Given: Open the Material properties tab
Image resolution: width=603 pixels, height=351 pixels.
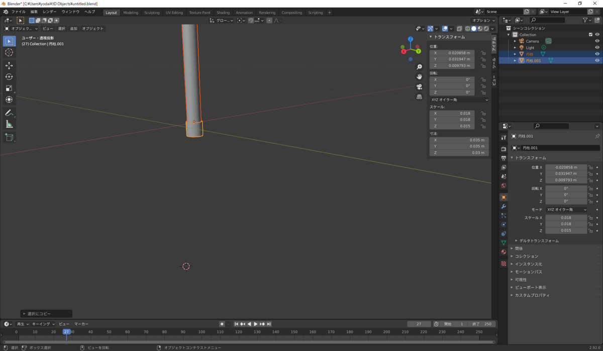Looking at the screenshot, I should pyautogui.click(x=504, y=252).
